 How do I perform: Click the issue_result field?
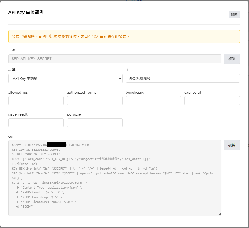tap(36, 123)
